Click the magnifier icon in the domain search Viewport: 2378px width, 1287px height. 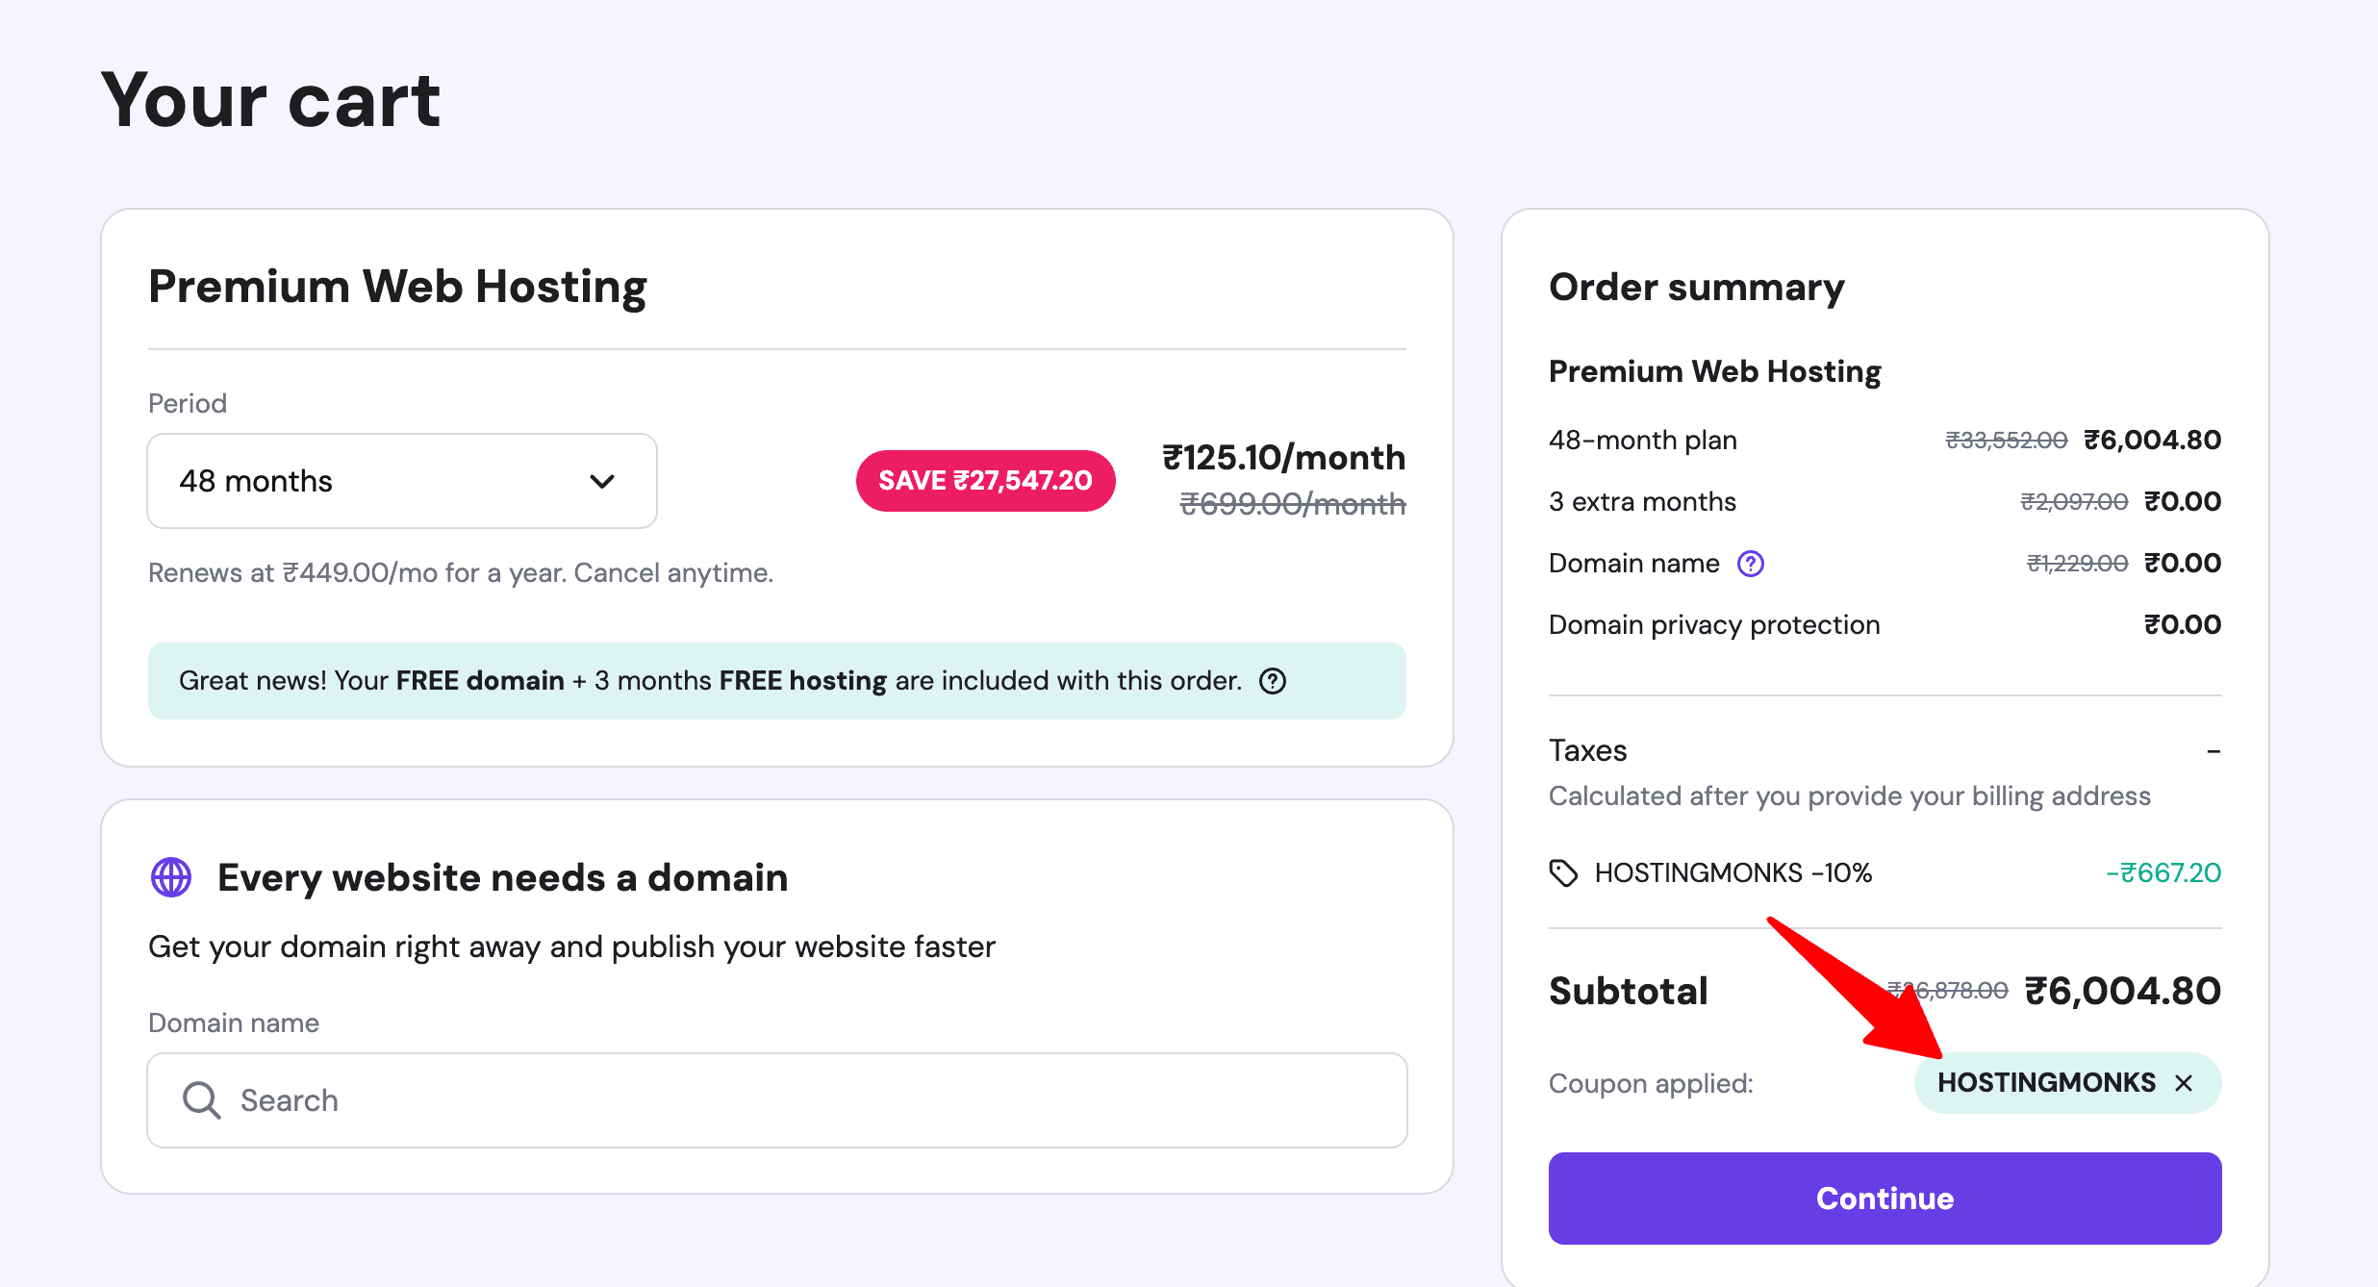201,1099
